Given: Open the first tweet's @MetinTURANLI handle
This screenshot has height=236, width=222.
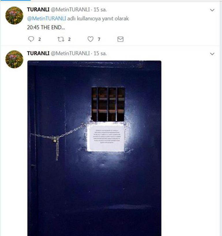Looking at the screenshot, I should click(x=70, y=10).
